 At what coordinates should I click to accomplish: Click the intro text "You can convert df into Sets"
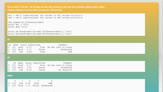coord(18,7)
